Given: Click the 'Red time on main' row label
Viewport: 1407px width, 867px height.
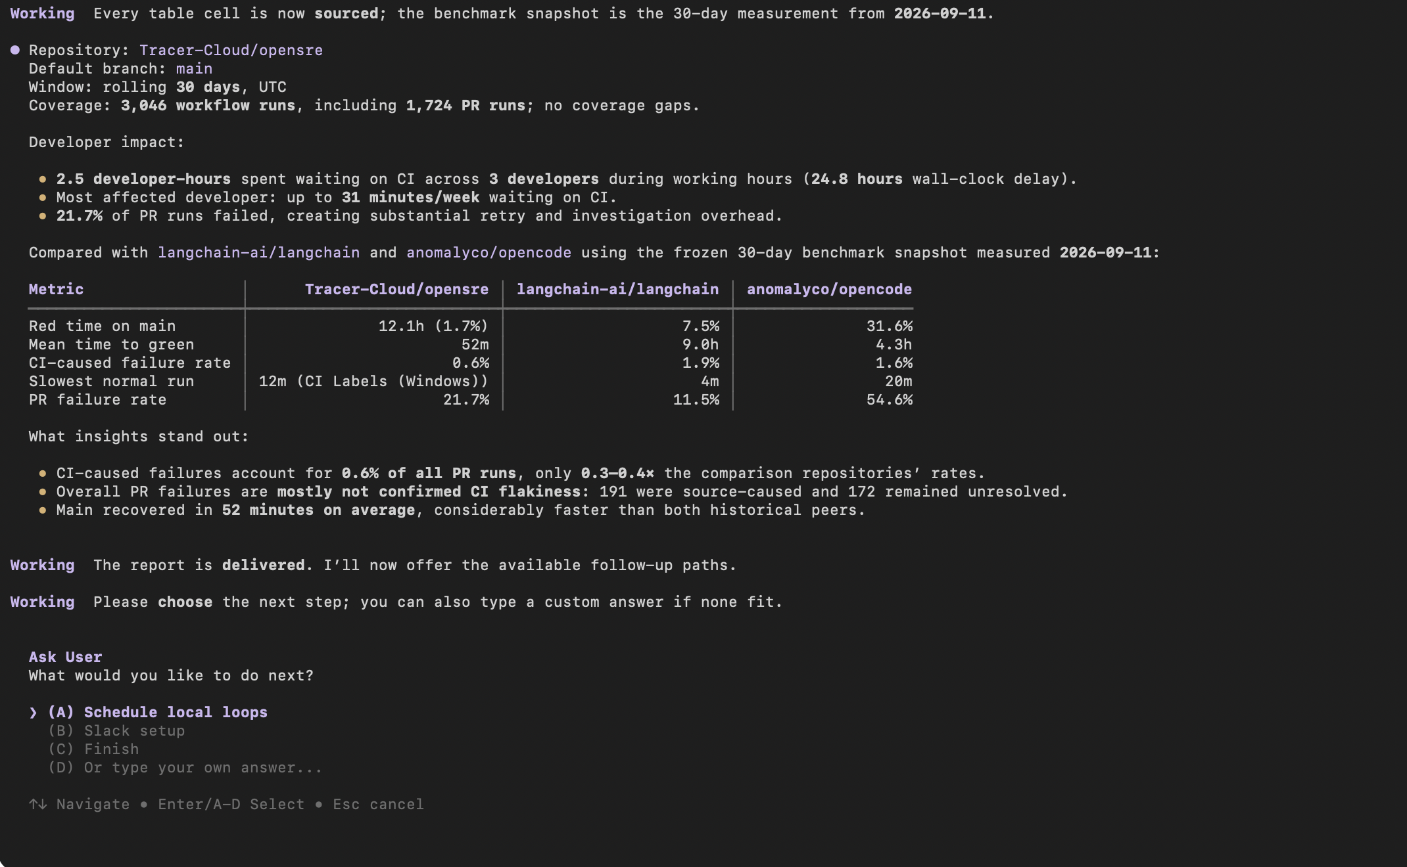Looking at the screenshot, I should tap(102, 326).
